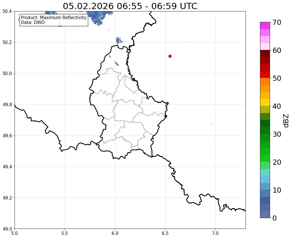Pick the light cyan swatch near 15 dBZ
This screenshot has width=292, height=238.
(x=265, y=172)
